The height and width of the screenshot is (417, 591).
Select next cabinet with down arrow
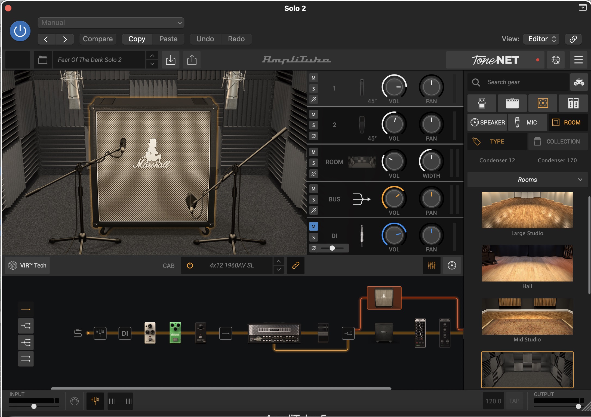point(279,269)
